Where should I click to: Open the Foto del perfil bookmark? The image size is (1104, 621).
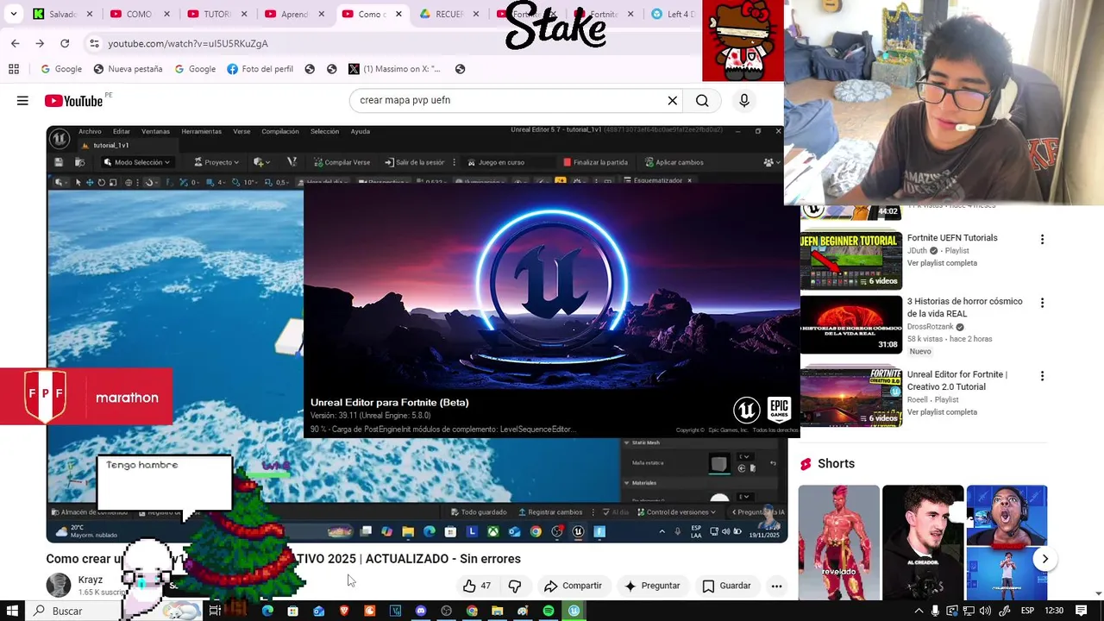pyautogui.click(x=260, y=69)
